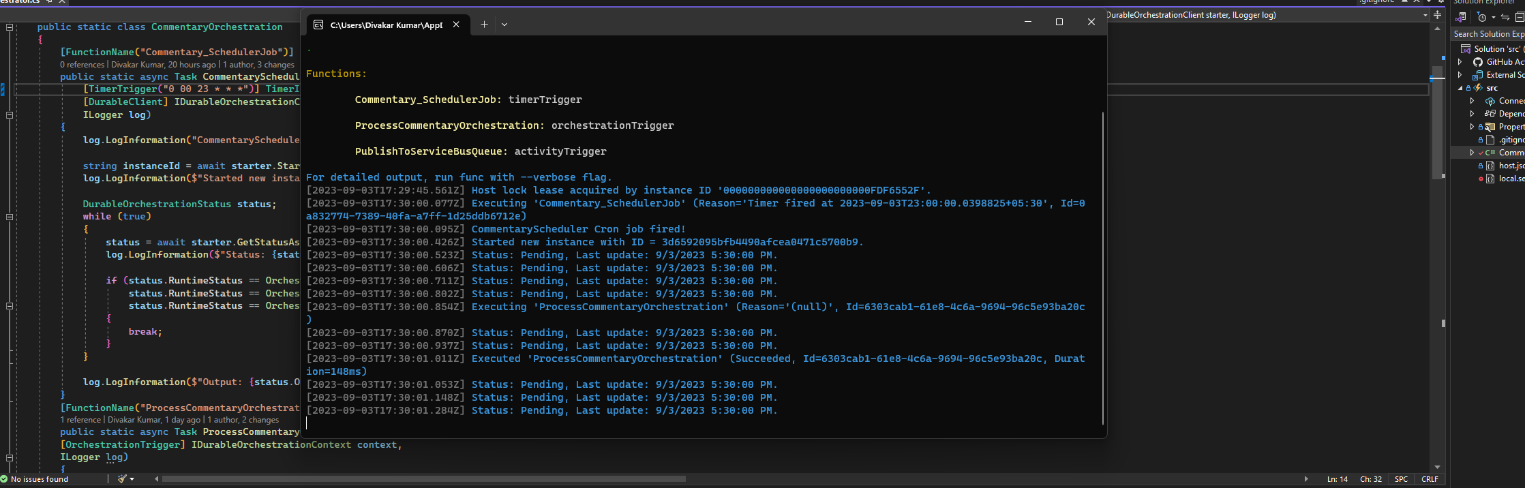Collapse the if status.RuntimeStatus block outline

point(10,306)
